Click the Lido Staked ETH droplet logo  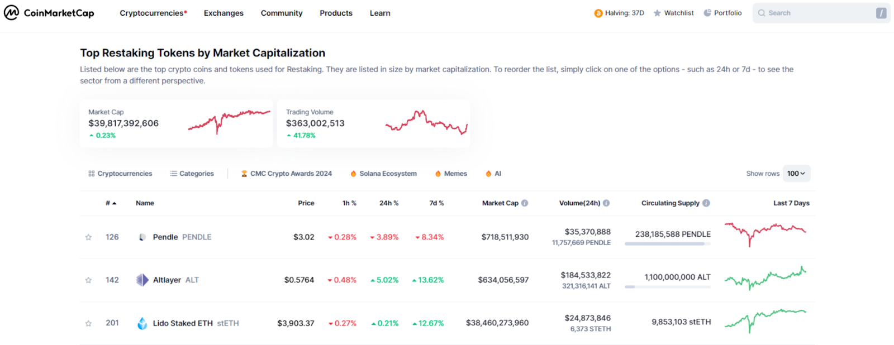point(142,323)
